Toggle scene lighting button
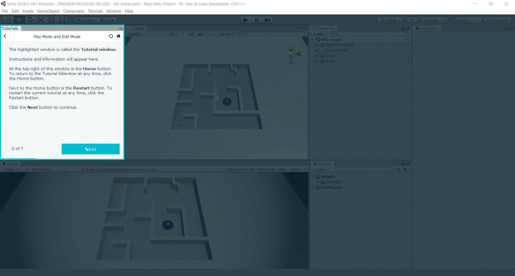The width and height of the screenshot is (515, 276). coord(183,34)
